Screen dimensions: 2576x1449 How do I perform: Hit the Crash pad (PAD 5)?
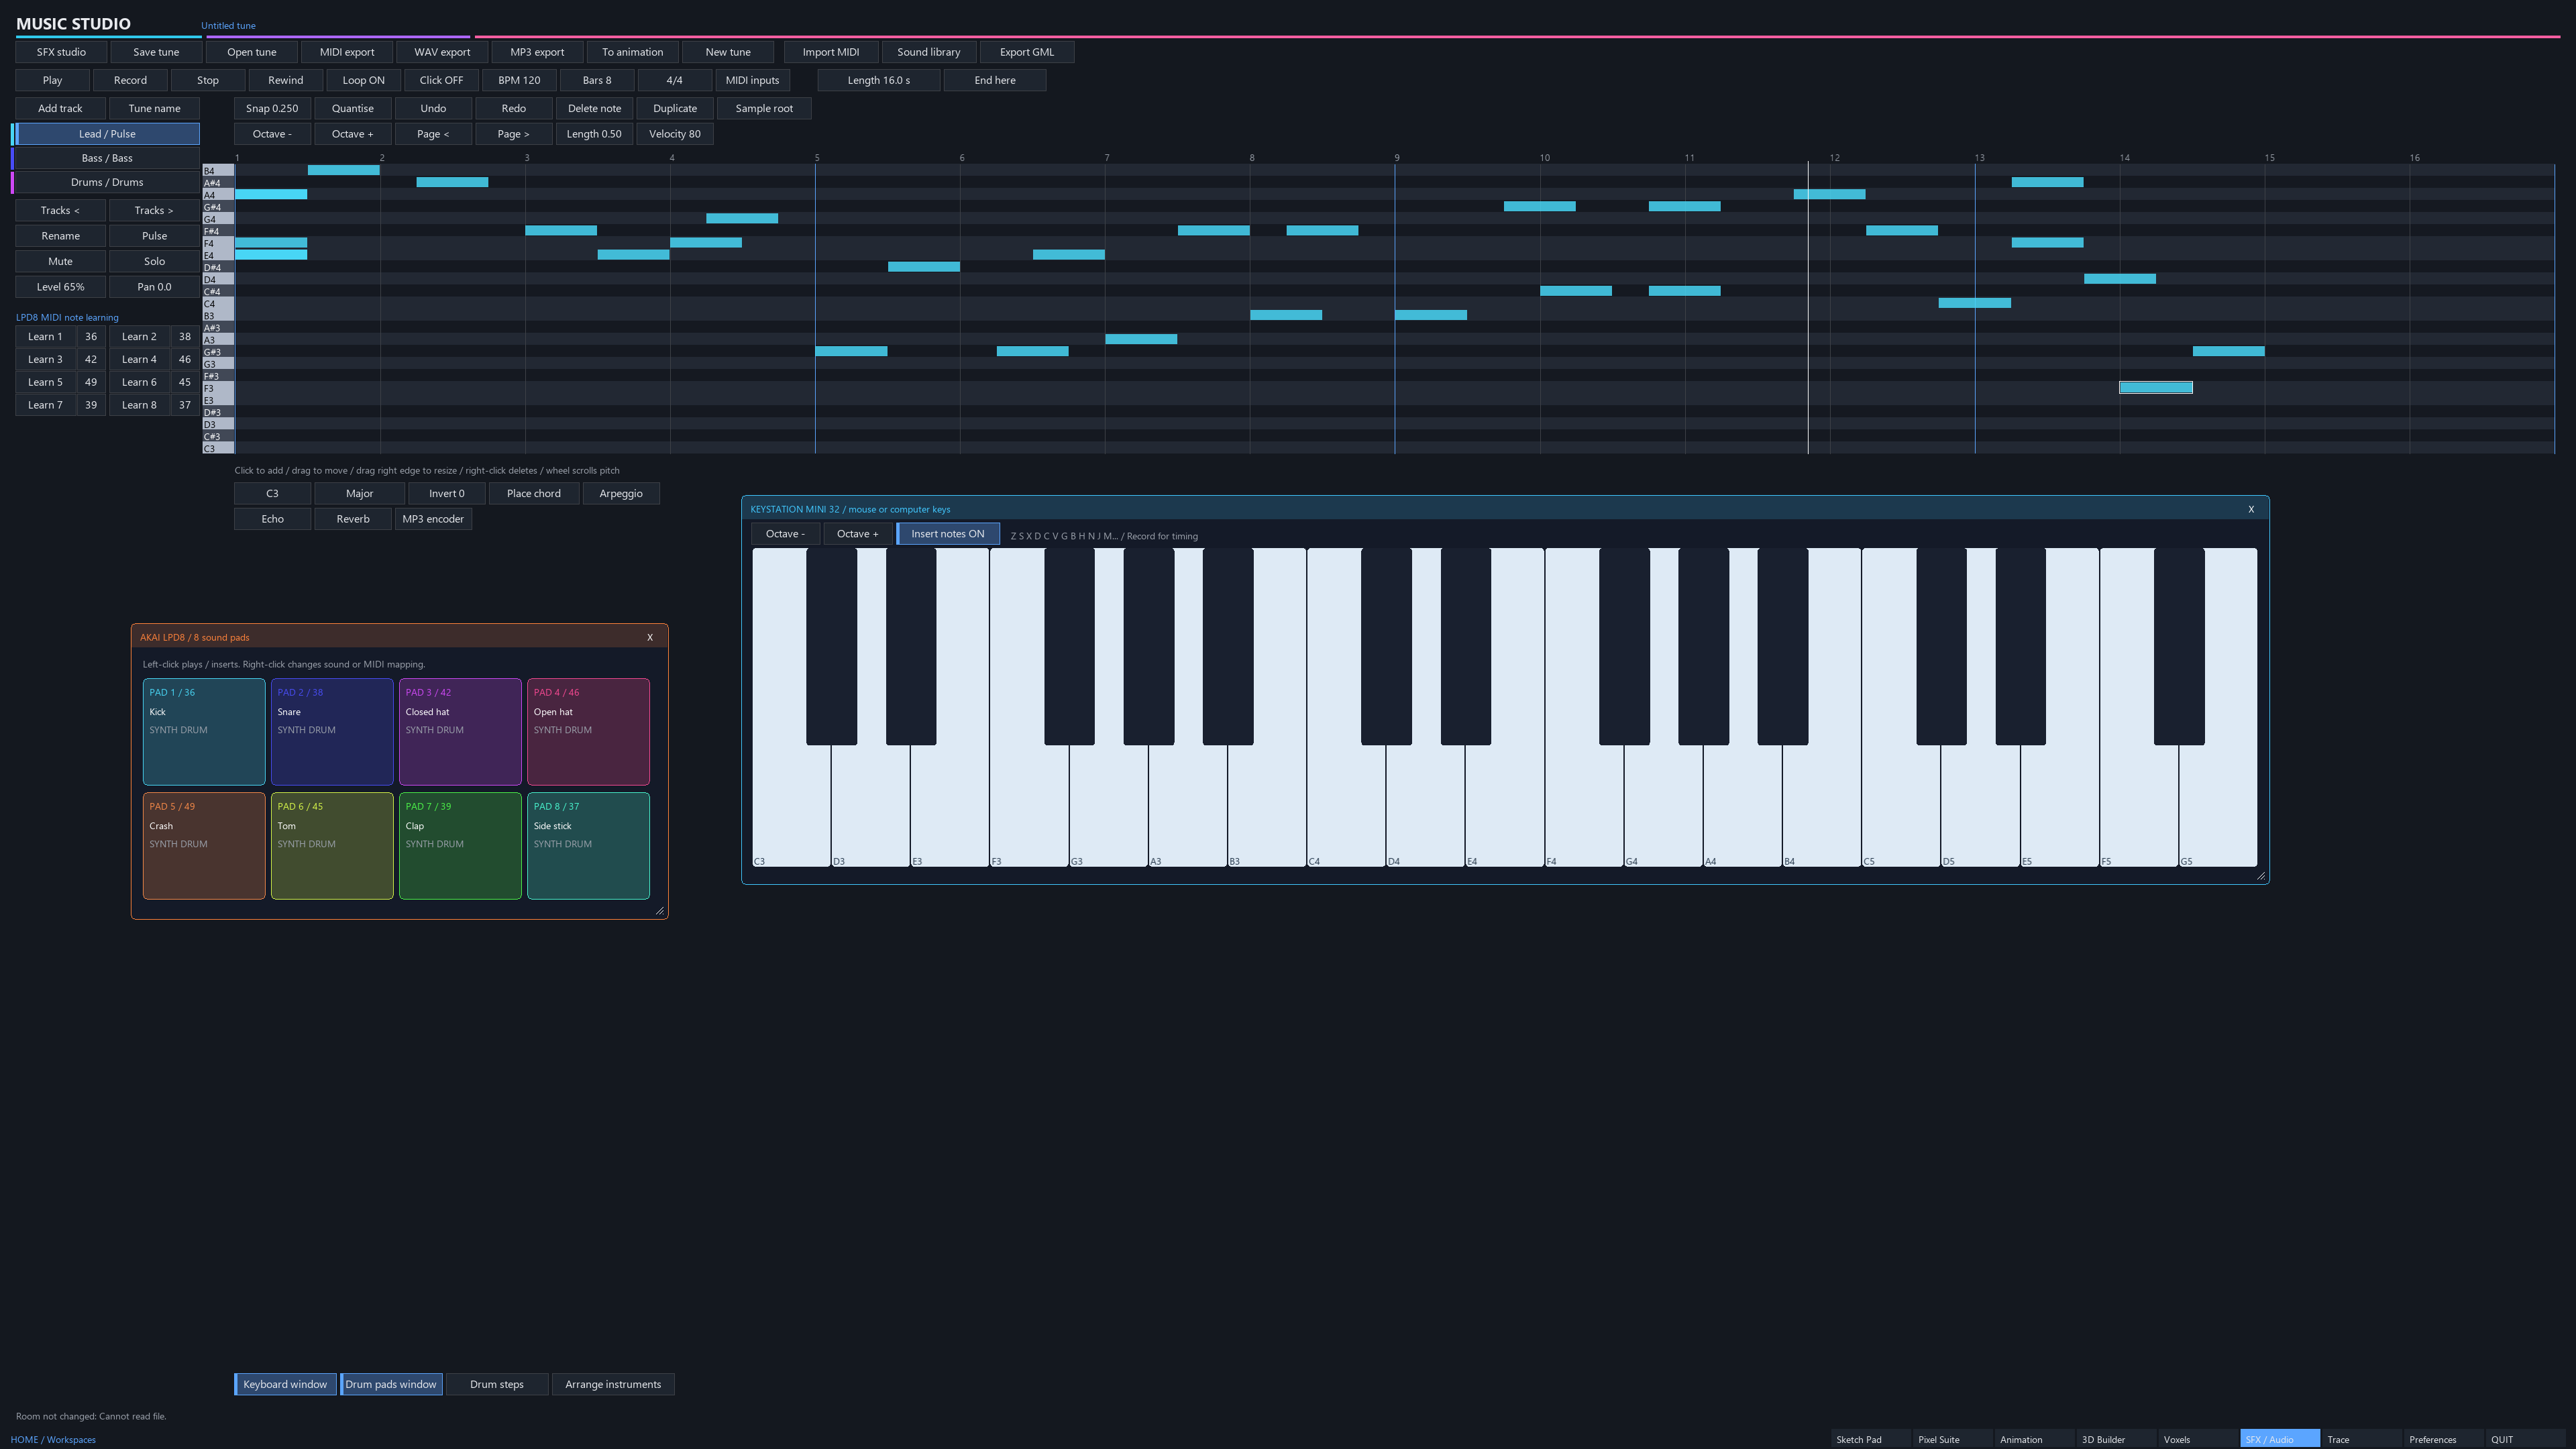pyautogui.click(x=204, y=846)
